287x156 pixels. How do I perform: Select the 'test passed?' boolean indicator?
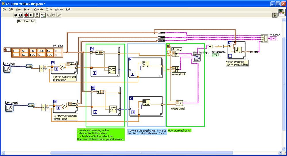[216, 55]
